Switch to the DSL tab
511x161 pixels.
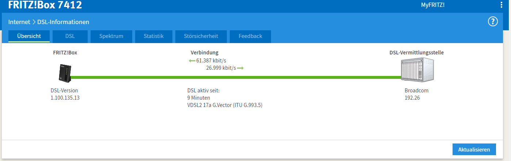70,36
